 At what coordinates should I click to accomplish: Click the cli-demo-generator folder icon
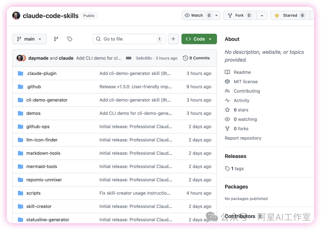pos(21,100)
